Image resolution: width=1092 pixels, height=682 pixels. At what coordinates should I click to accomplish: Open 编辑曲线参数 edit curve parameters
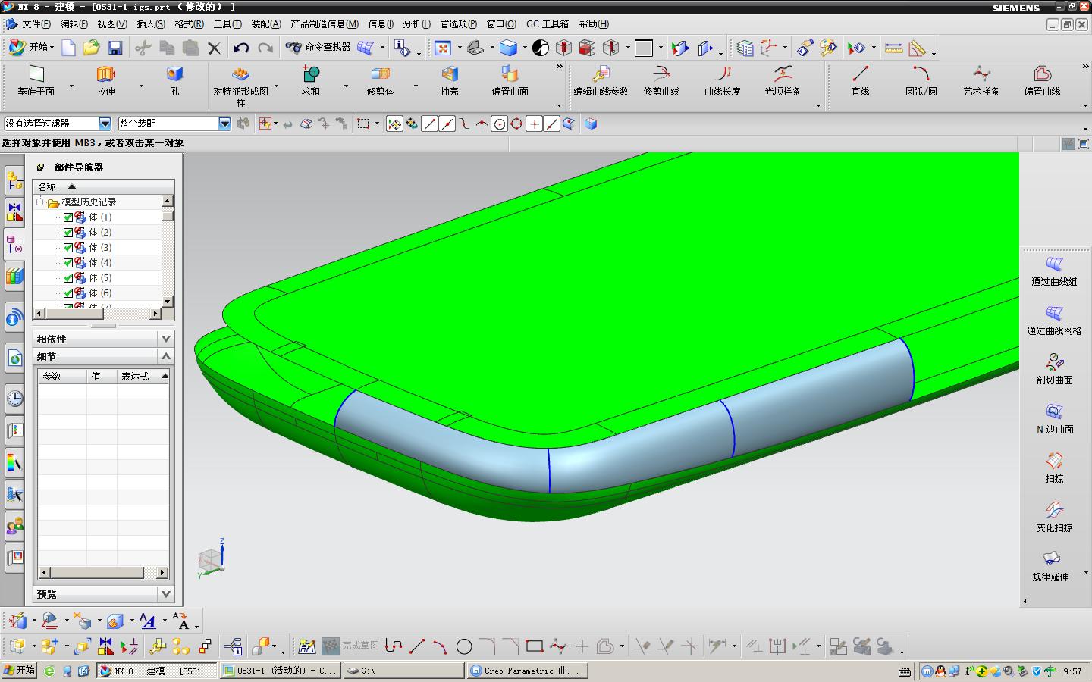[x=601, y=80]
